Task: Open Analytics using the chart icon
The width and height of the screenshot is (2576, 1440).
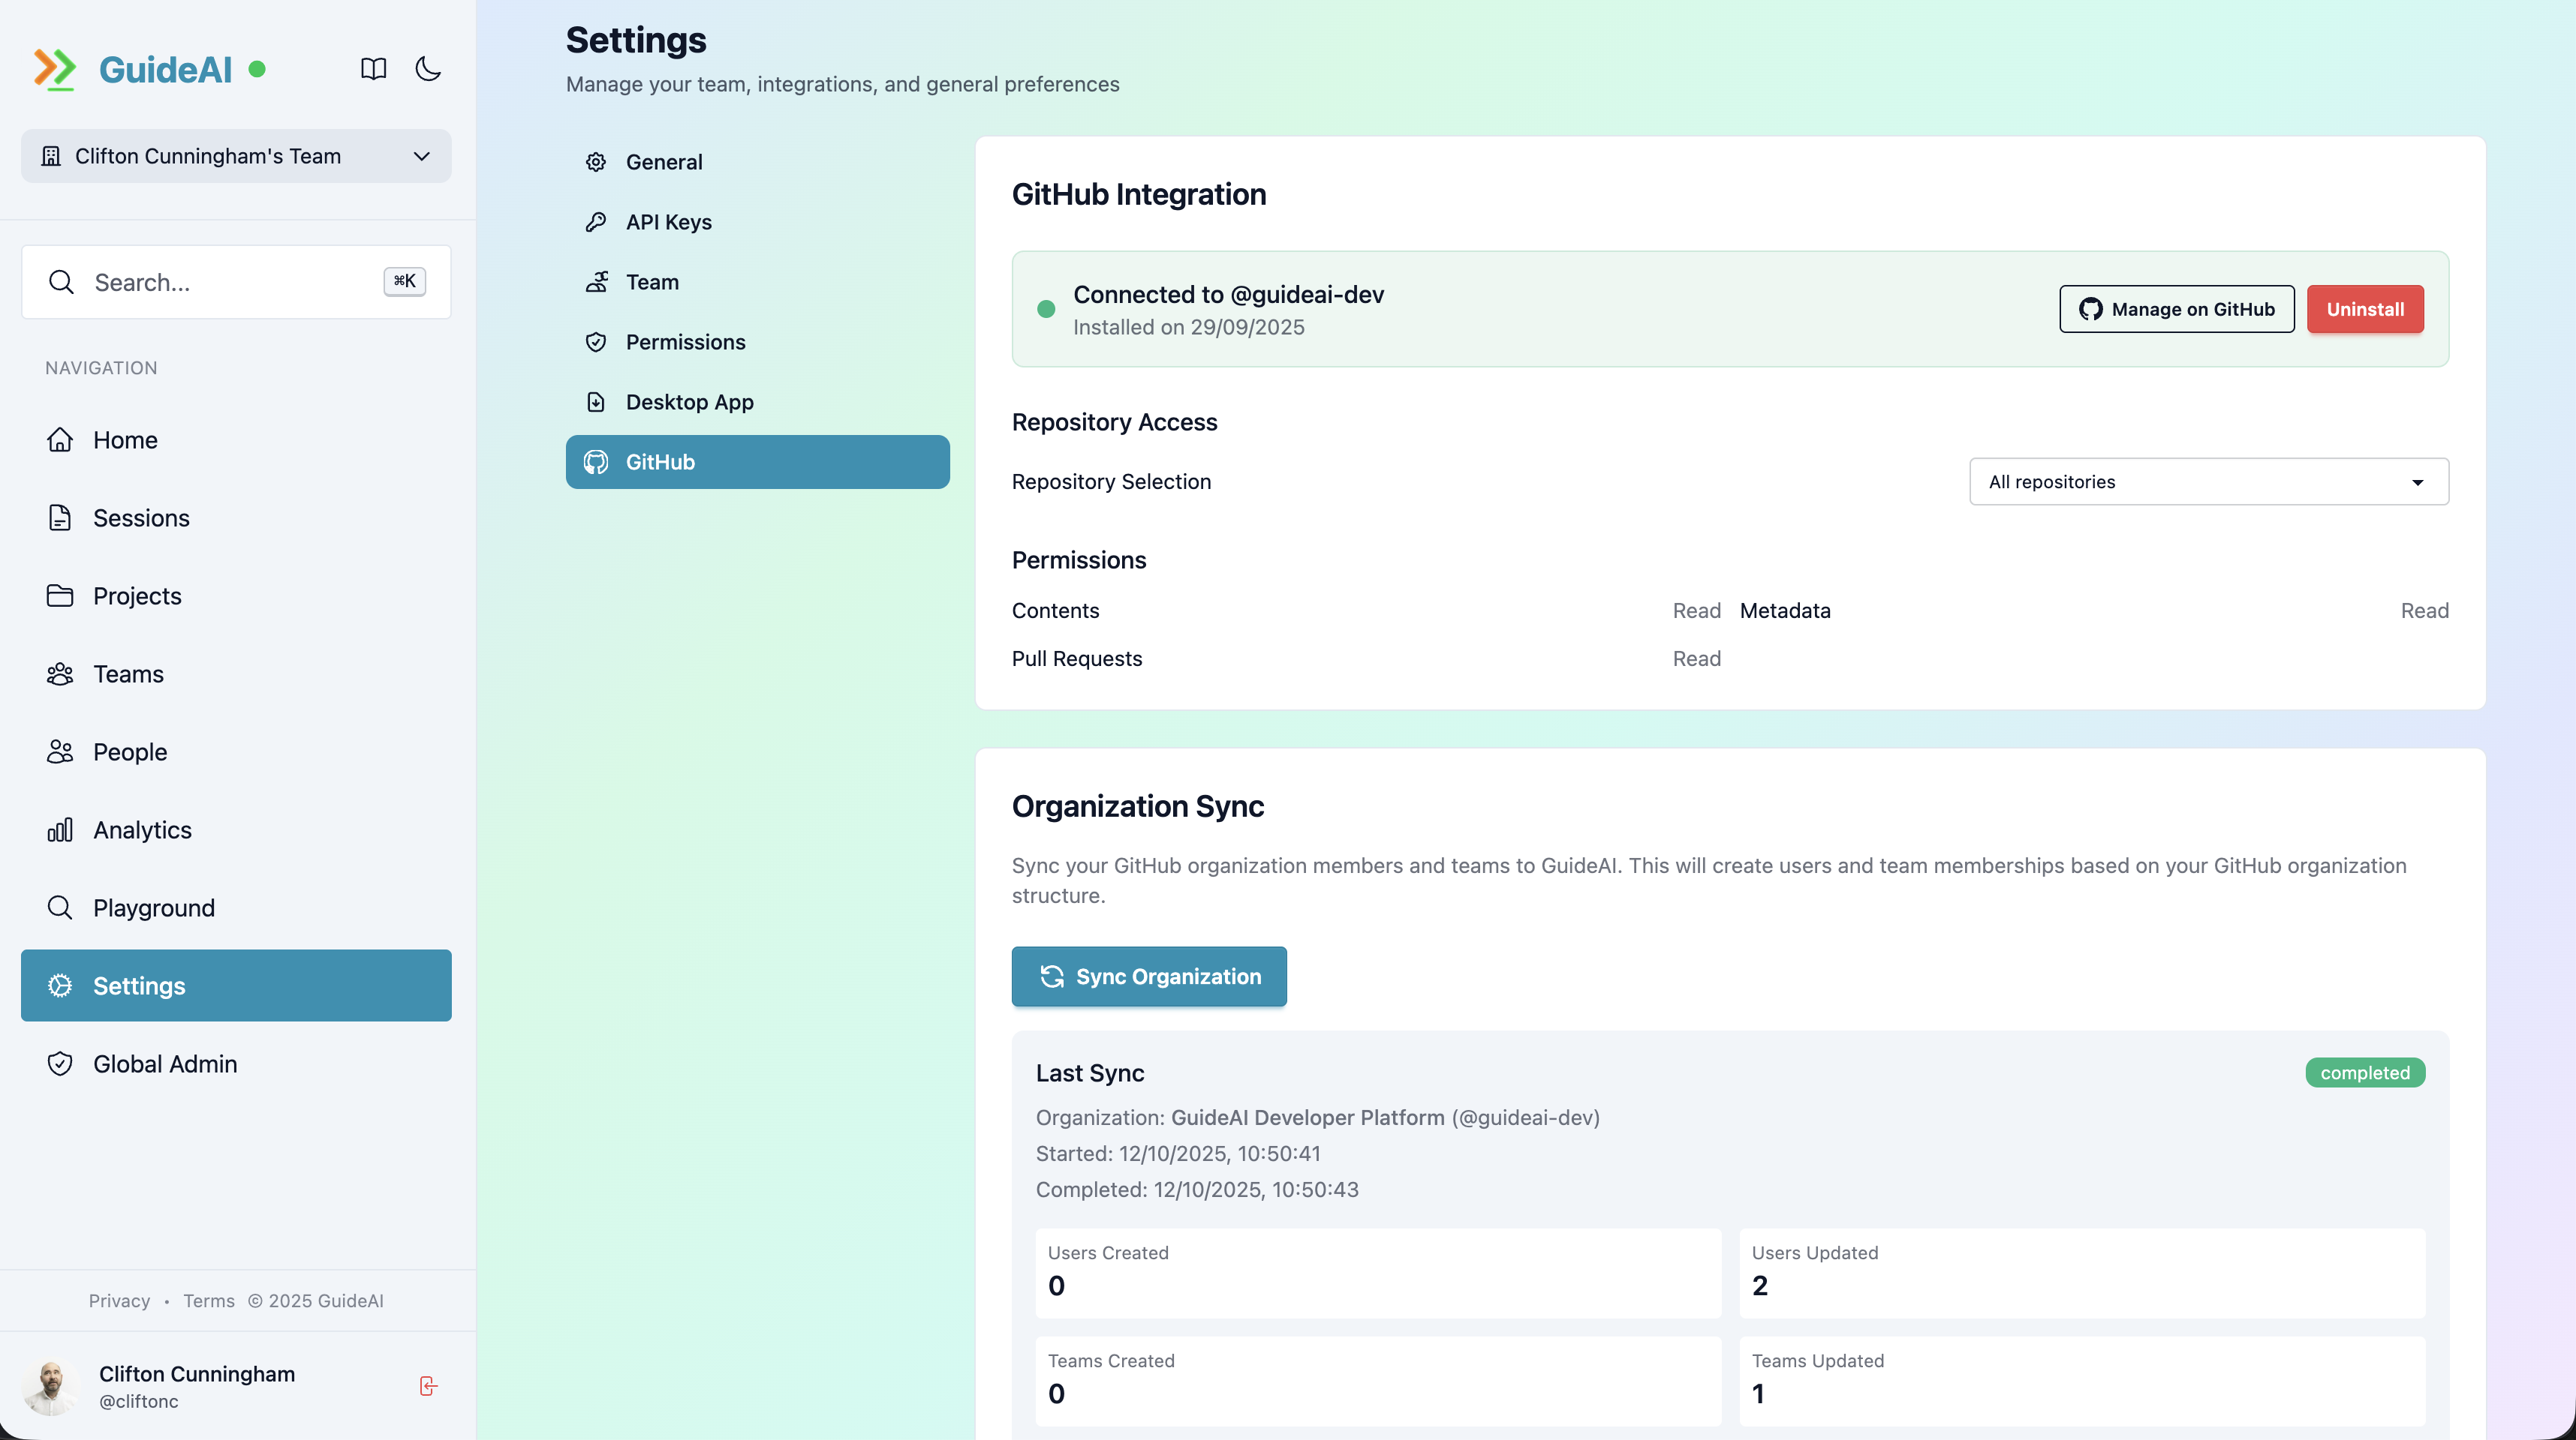Action: pyautogui.click(x=60, y=829)
